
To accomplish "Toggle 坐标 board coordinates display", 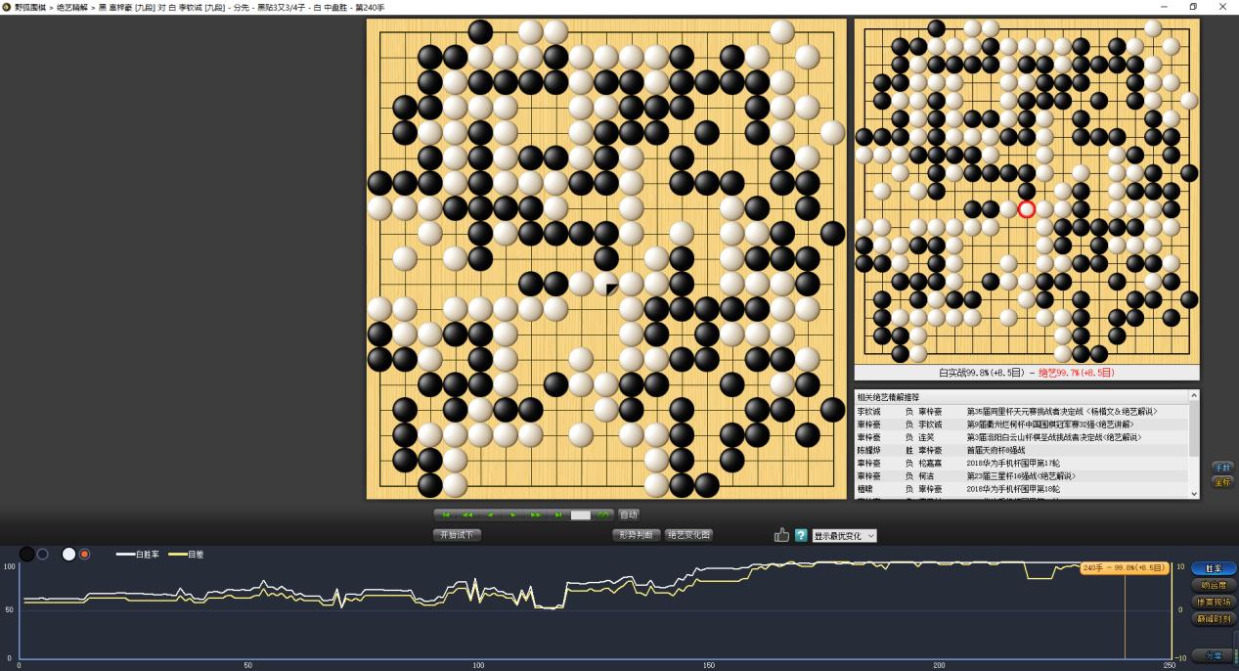I will coord(1223,481).
